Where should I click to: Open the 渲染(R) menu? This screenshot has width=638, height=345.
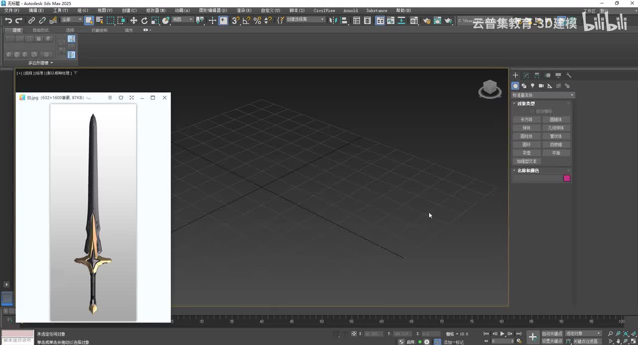244,10
